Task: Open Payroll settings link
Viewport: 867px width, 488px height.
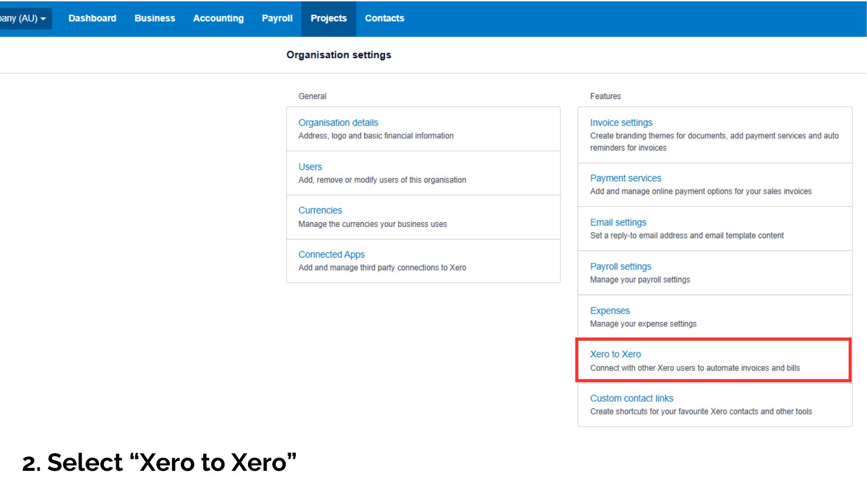Action: 620,267
